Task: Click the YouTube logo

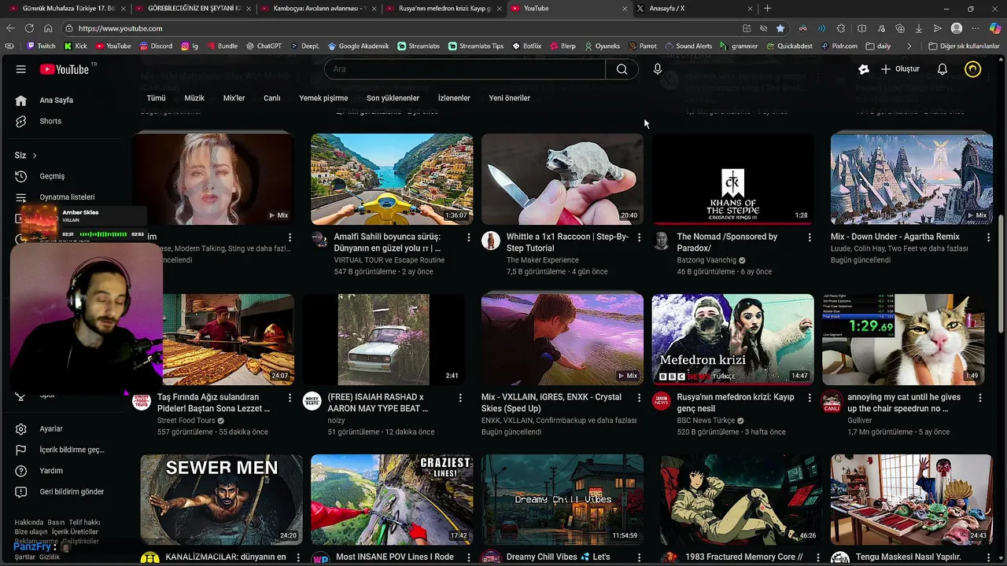Action: pyautogui.click(x=65, y=69)
